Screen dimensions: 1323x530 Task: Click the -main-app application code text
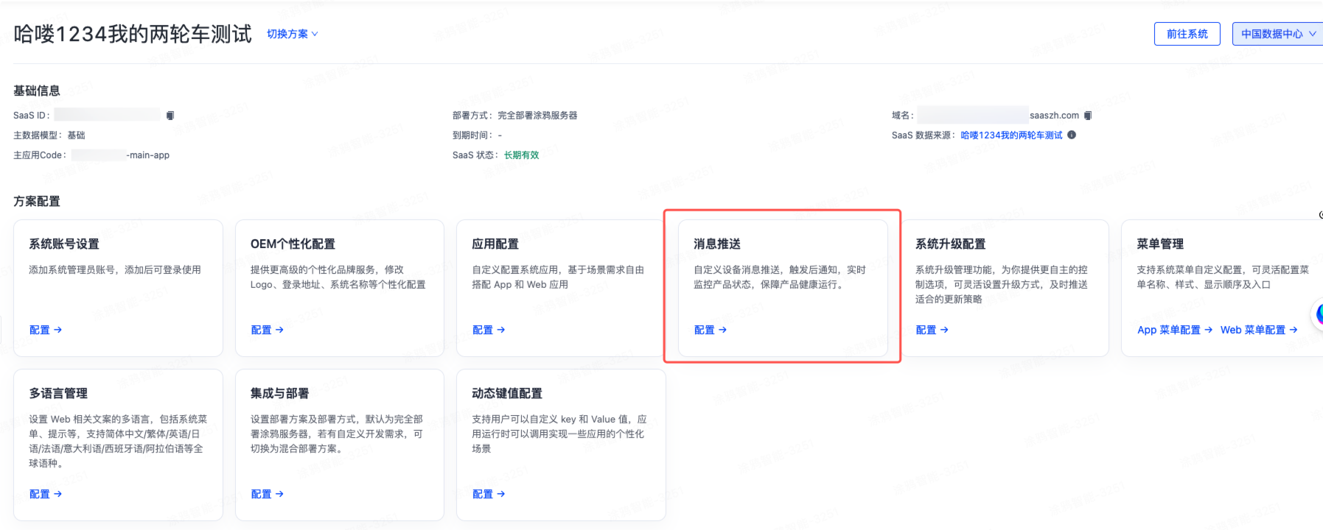[147, 155]
